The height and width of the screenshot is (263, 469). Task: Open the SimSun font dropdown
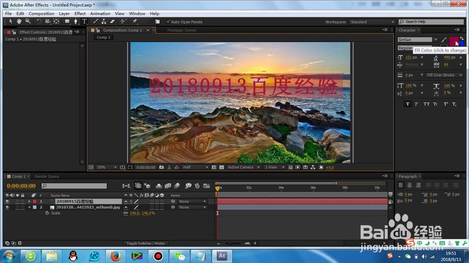click(436, 40)
